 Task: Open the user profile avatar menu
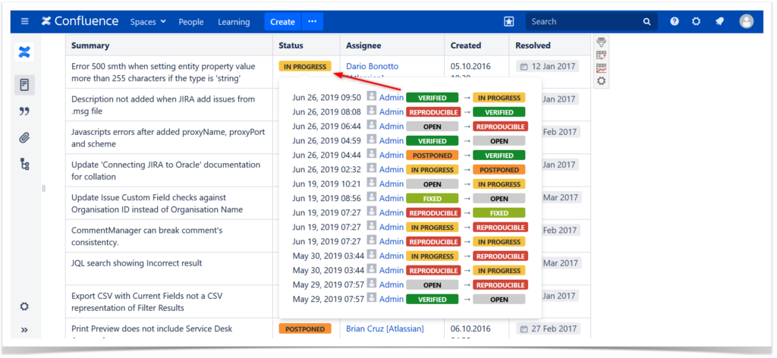click(x=747, y=21)
